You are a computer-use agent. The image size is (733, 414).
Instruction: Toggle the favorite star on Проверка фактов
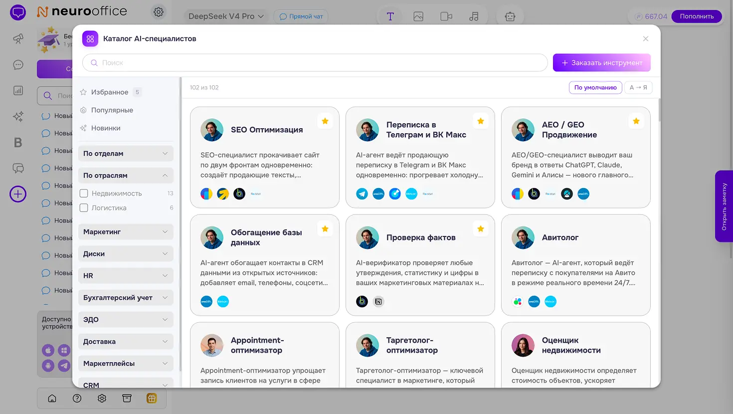481,229
